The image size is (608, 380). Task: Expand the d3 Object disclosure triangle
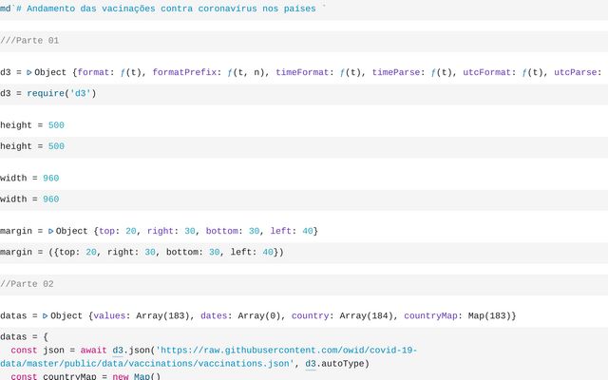pyautogui.click(x=29, y=72)
